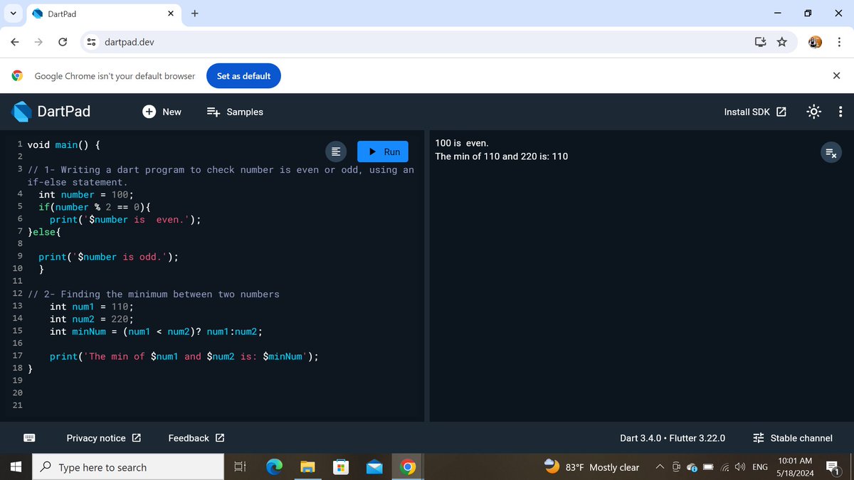Open weather widget 83°F Mostly clear
The height and width of the screenshot is (480, 854).
592,467
